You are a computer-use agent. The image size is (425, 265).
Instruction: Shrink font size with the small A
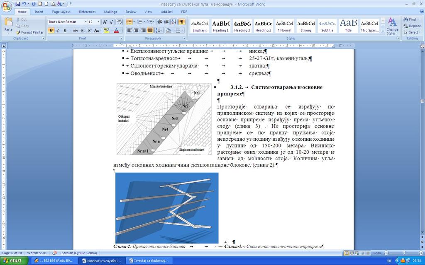click(111, 22)
